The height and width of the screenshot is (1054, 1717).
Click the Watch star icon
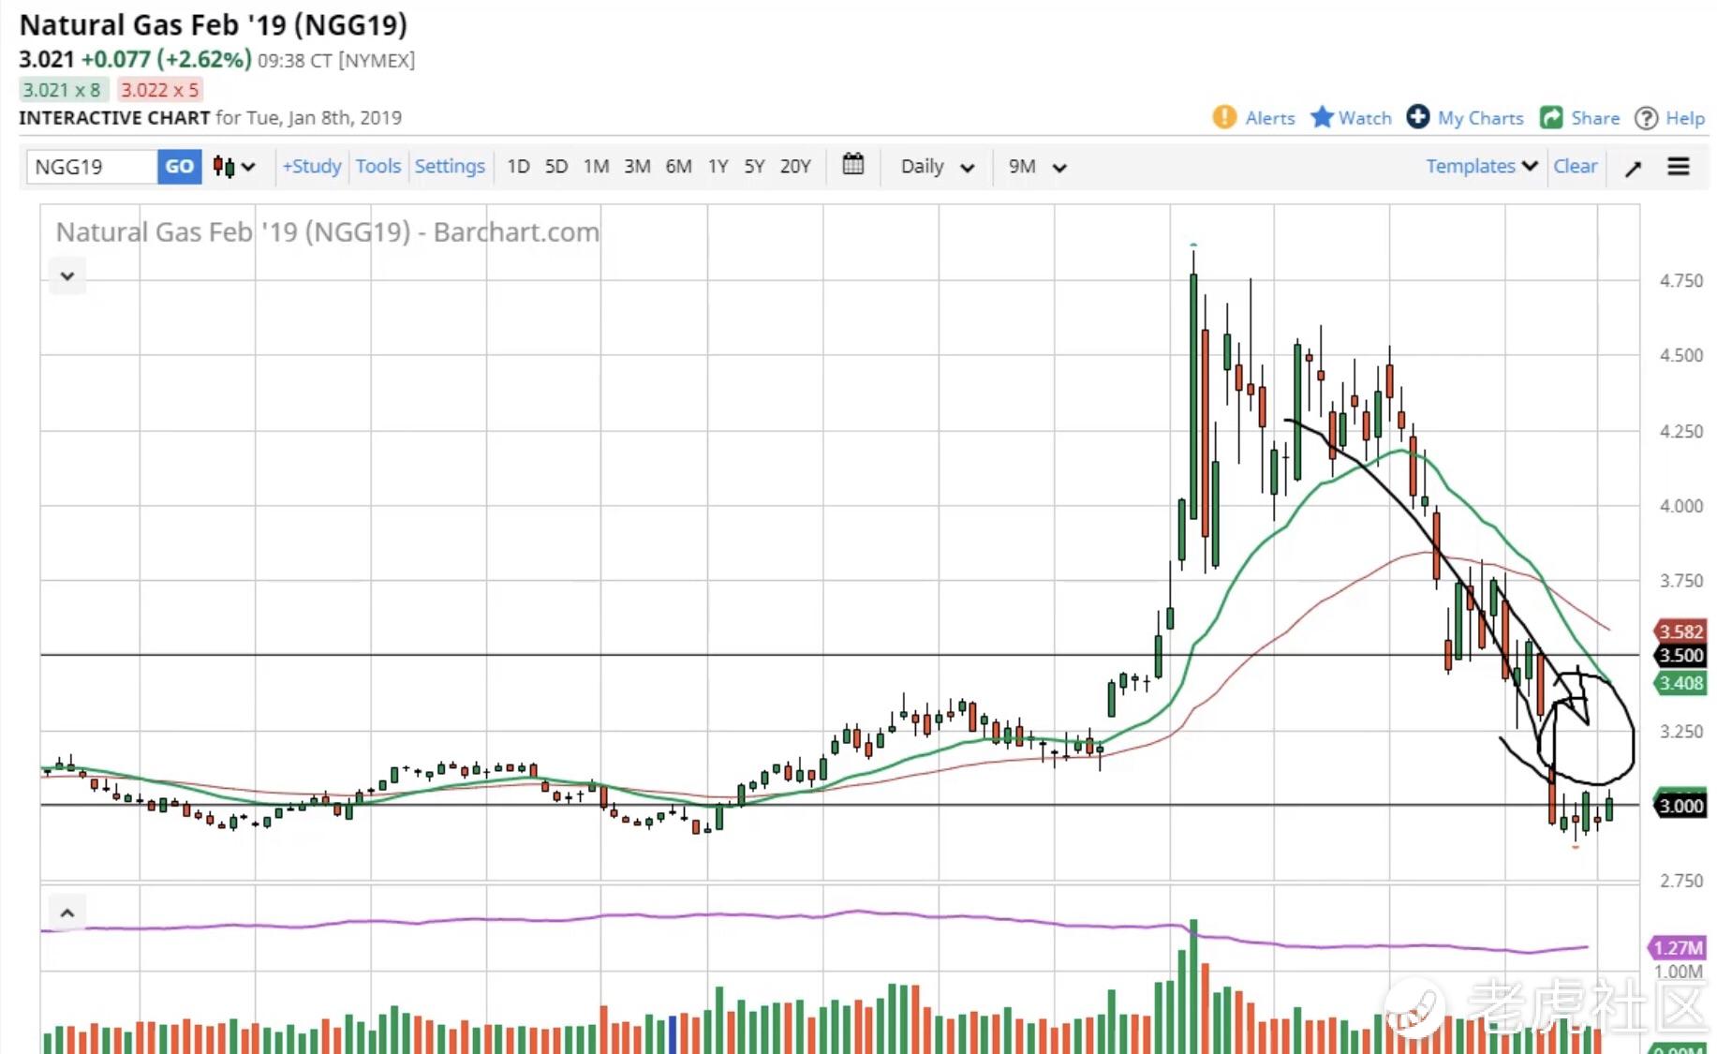click(x=1322, y=117)
